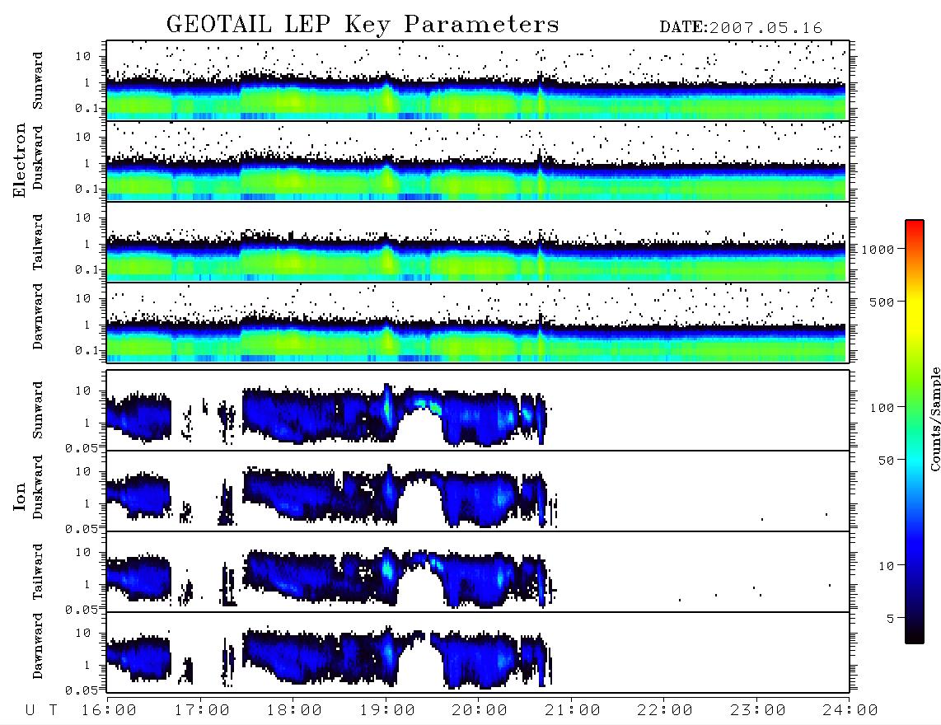Viewport: 941px width, 725px height.
Task: Select the Ion Duskward panel label
Action: tap(38, 488)
